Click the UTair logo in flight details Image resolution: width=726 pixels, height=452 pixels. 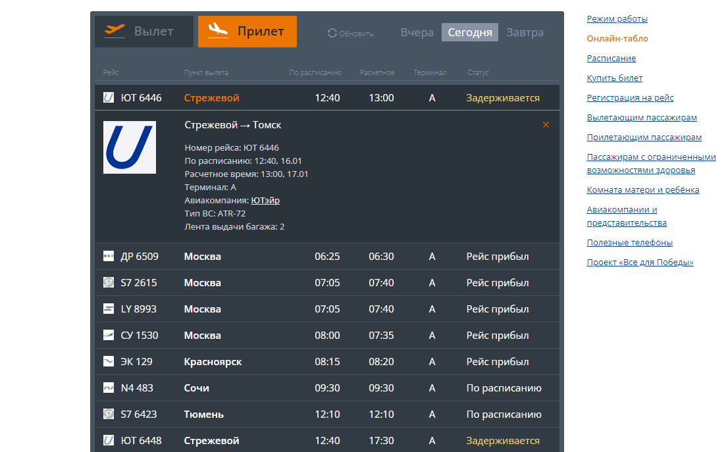coord(130,147)
